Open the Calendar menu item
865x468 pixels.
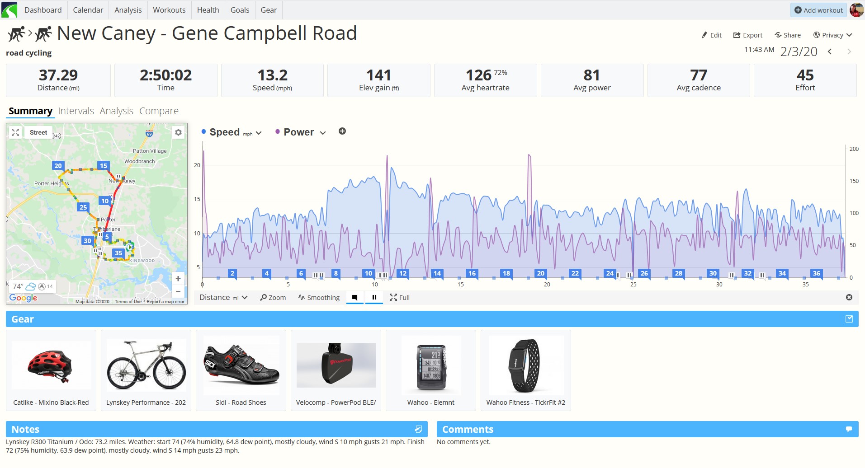coord(88,10)
